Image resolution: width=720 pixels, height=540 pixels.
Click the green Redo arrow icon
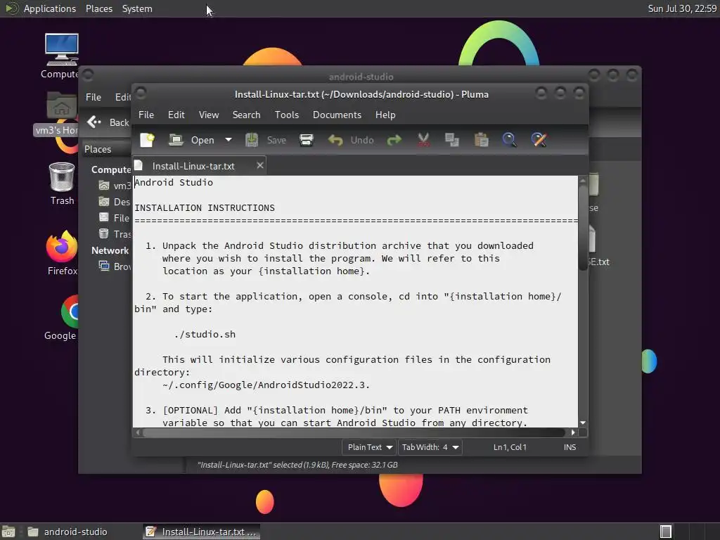coord(394,140)
